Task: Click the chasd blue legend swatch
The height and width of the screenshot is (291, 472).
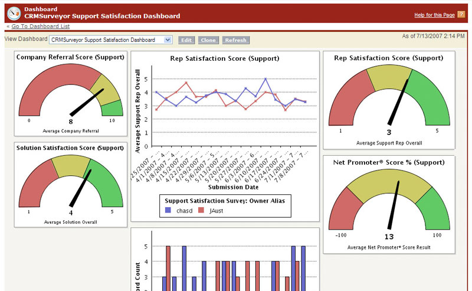Action: (x=168, y=210)
